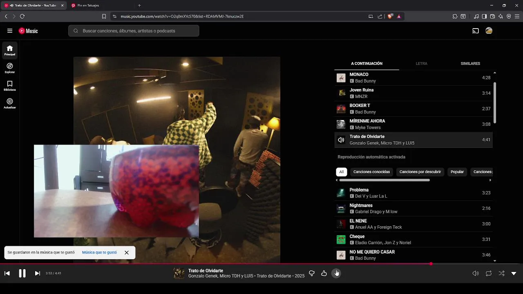Open a new browser tab
The image size is (523, 294).
[x=139, y=5]
